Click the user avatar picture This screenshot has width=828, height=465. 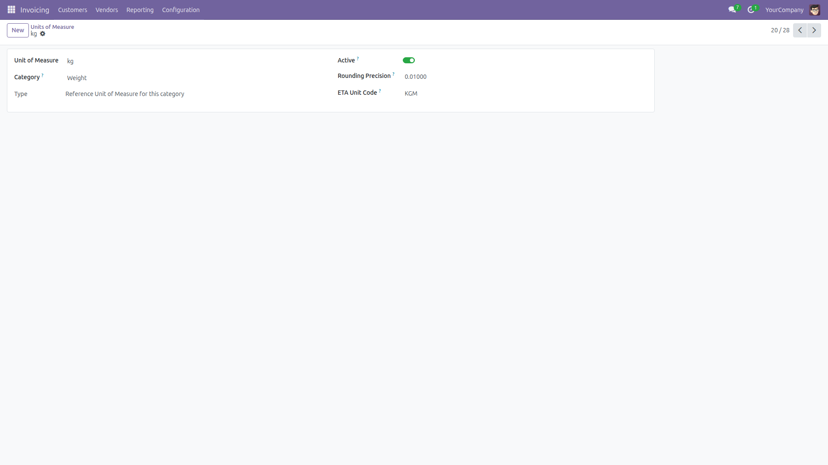(x=815, y=9)
